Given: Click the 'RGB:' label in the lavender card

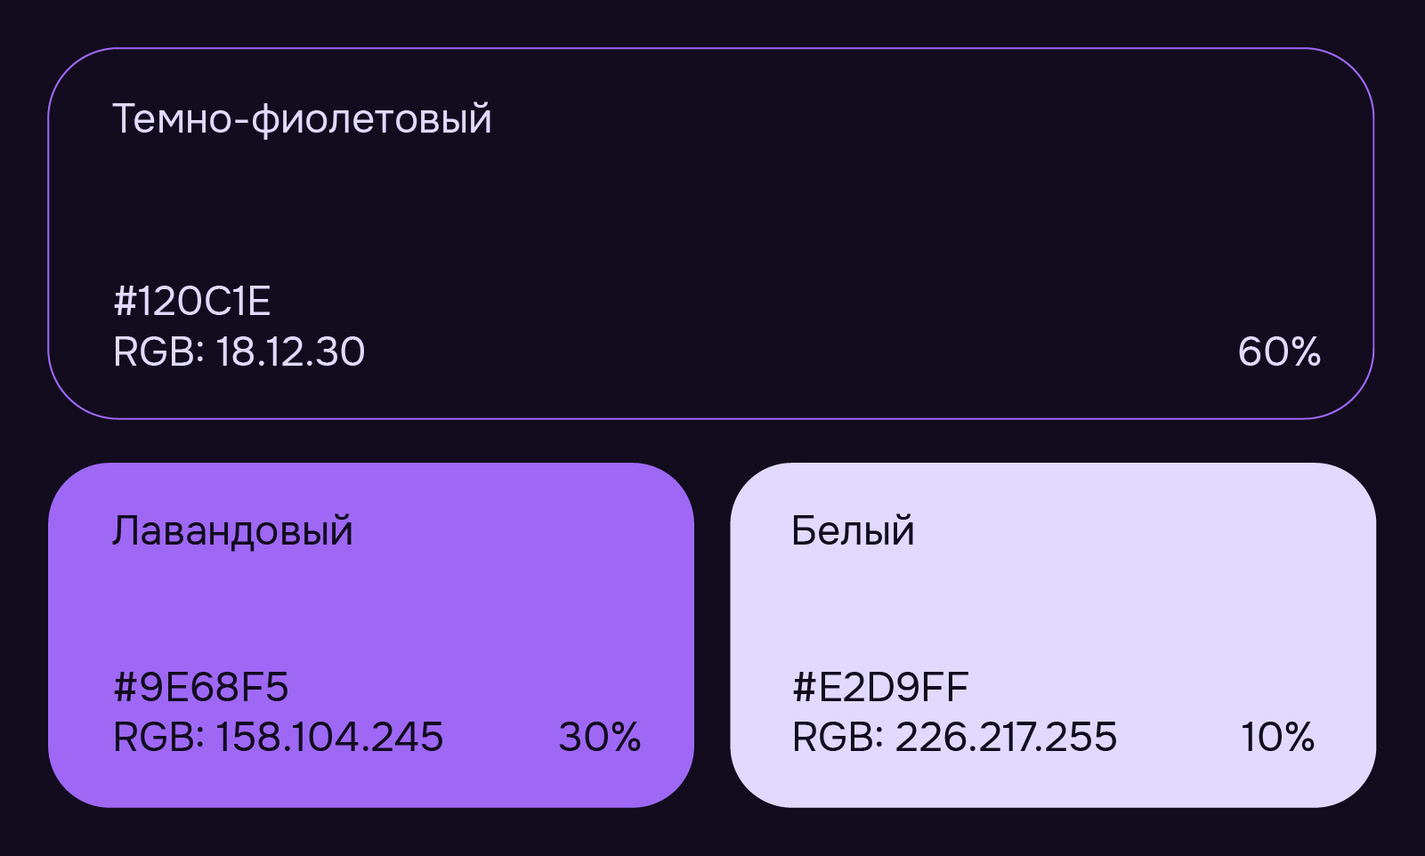Looking at the screenshot, I should (158, 738).
